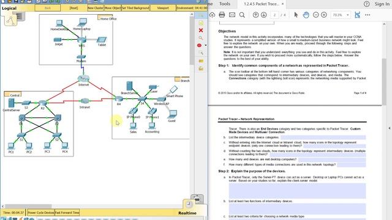Click the Logical workspace label
392x220 pixels.
pos(9,8)
